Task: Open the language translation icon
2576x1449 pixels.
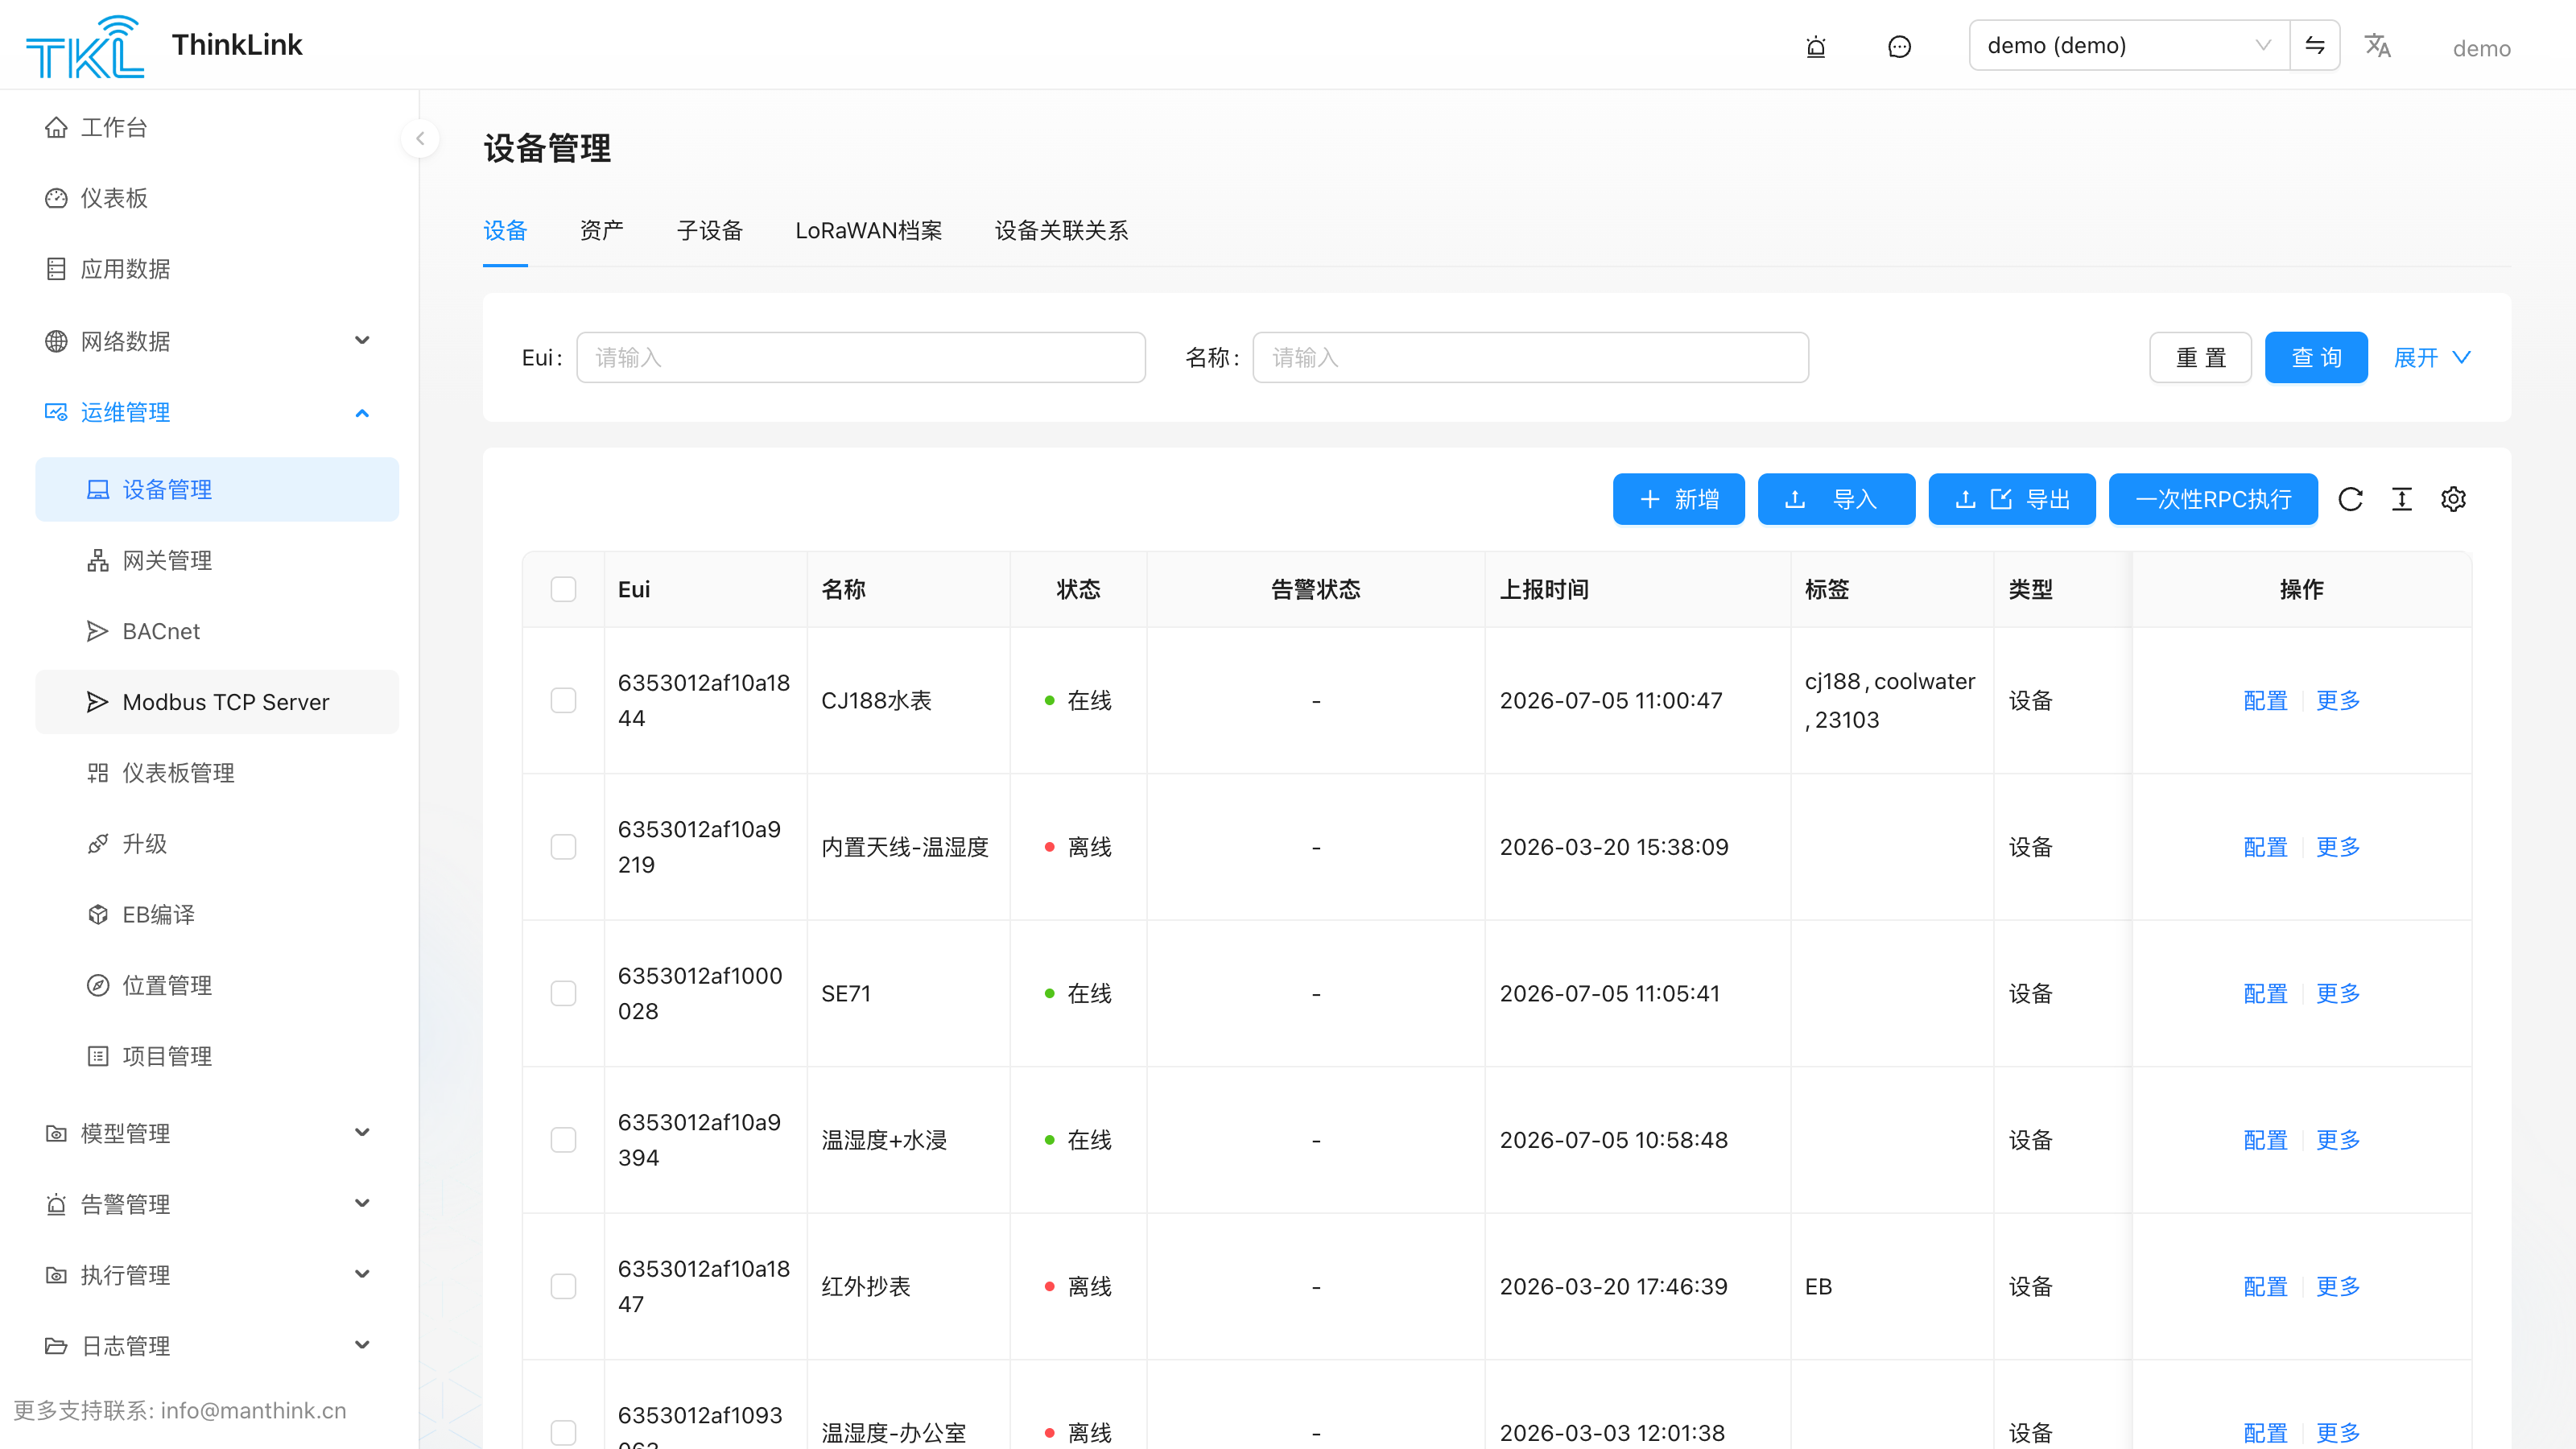Action: (x=2377, y=46)
